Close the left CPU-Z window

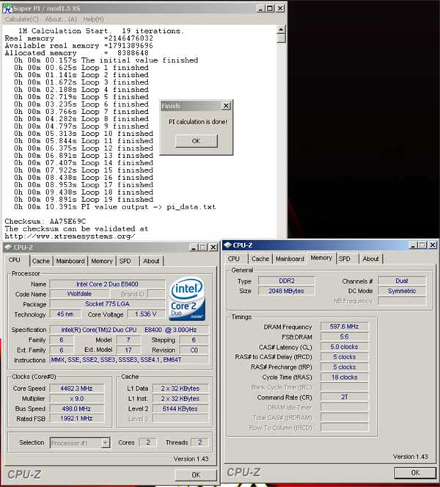tap(213, 248)
